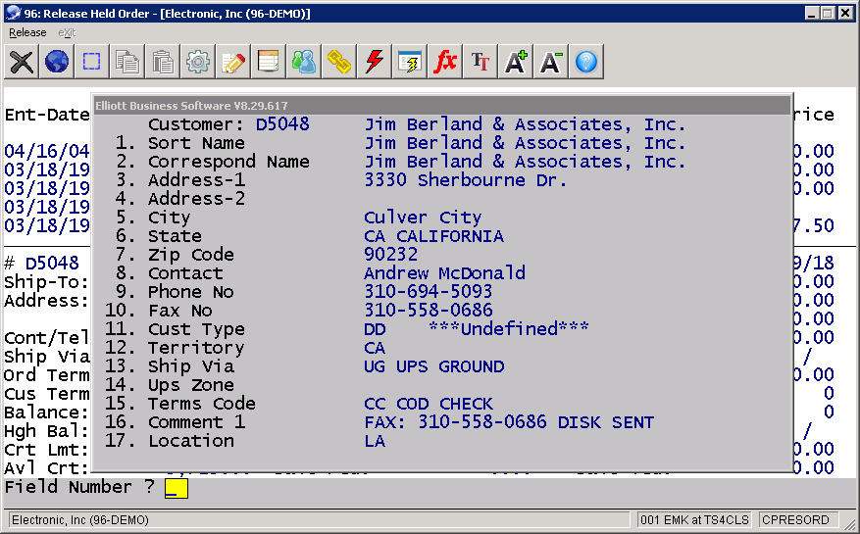The image size is (860, 534).
Task: Click the Terms Code value CC COD CHECK
Action: [x=428, y=404]
